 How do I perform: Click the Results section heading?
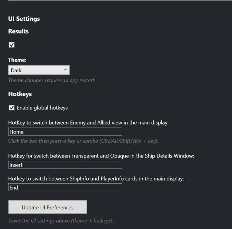point(18,31)
